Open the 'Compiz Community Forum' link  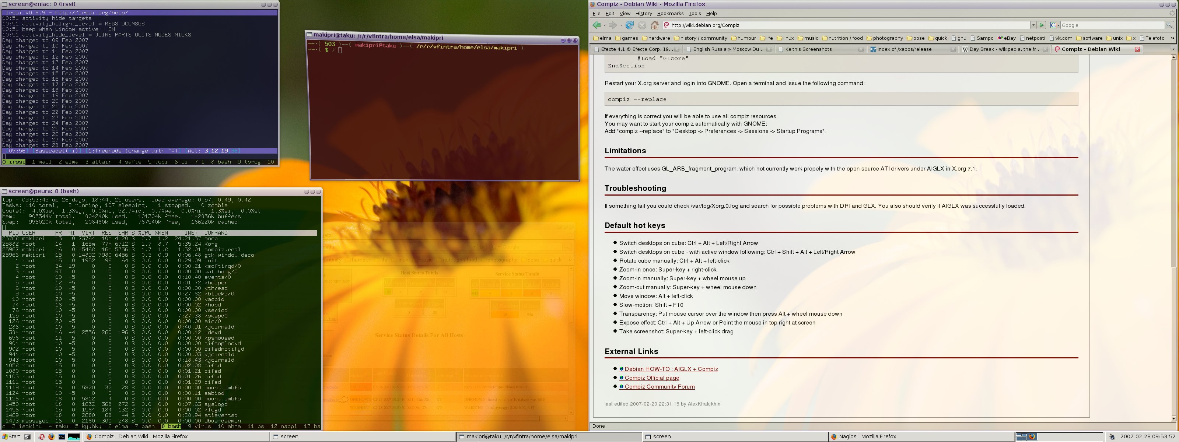click(x=660, y=387)
